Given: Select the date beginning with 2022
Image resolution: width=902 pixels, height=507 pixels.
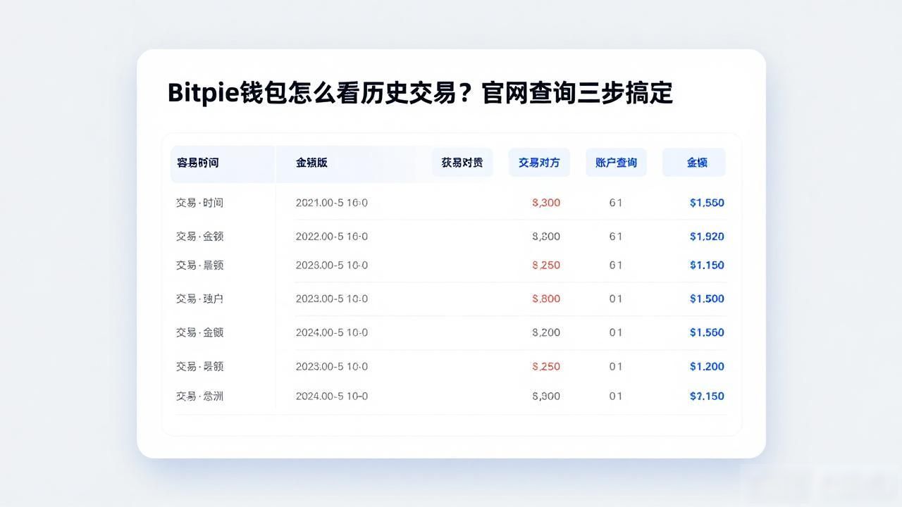Looking at the screenshot, I should point(331,237).
